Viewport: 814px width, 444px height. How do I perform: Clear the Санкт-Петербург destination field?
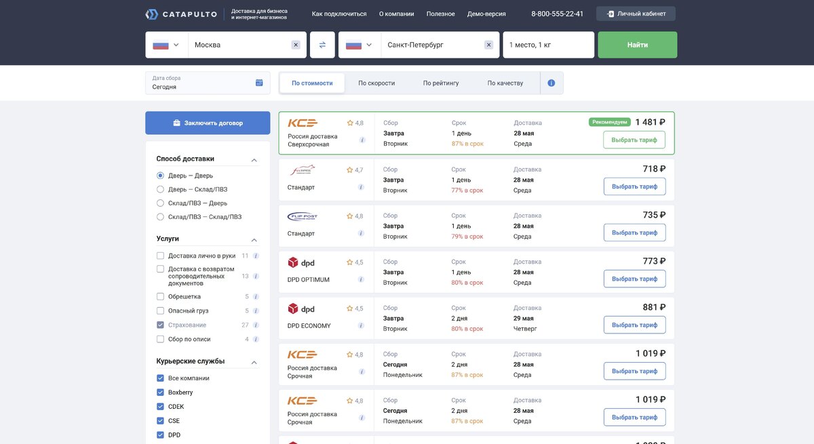click(x=488, y=45)
